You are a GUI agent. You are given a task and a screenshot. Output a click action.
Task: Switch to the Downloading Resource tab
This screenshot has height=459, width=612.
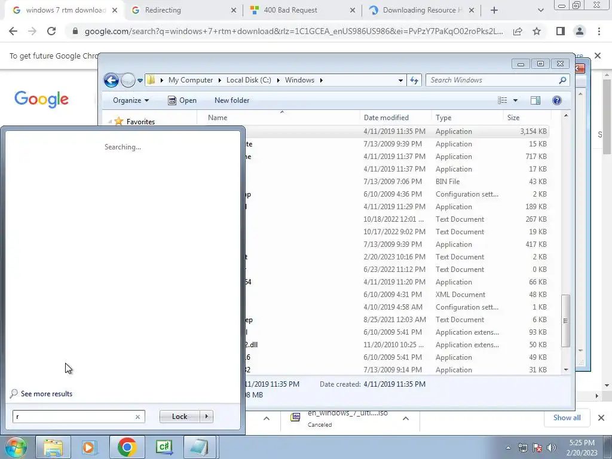coord(421,10)
